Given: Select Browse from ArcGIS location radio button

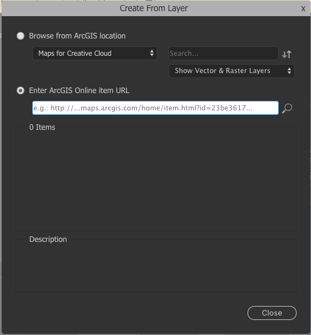Looking at the screenshot, I should click(x=21, y=36).
